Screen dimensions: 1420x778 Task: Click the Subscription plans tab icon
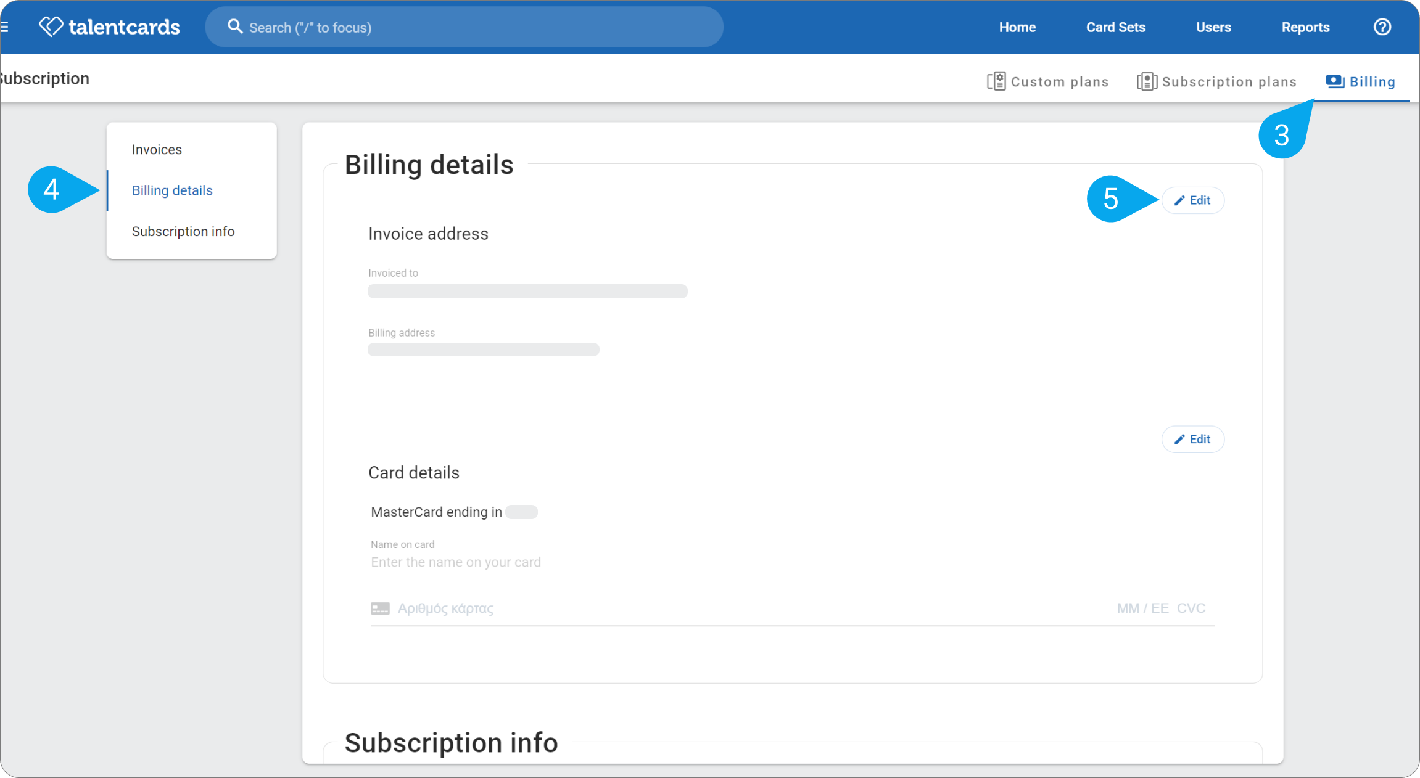click(1146, 81)
